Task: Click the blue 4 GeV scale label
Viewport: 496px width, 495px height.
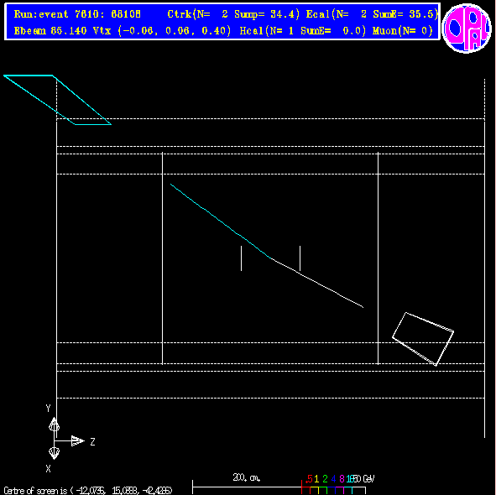Action: click(333, 478)
